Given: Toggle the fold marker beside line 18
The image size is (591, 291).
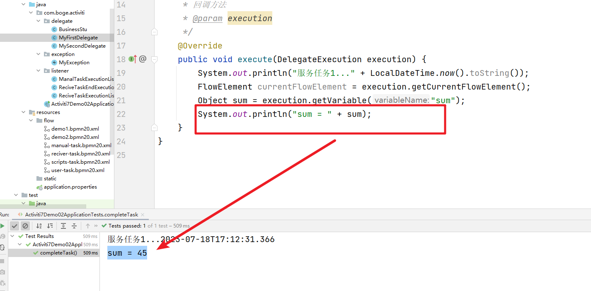Looking at the screenshot, I should click(x=154, y=59).
